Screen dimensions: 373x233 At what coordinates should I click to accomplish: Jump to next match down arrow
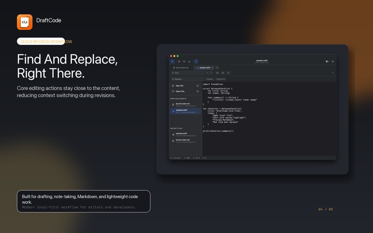(211, 73)
